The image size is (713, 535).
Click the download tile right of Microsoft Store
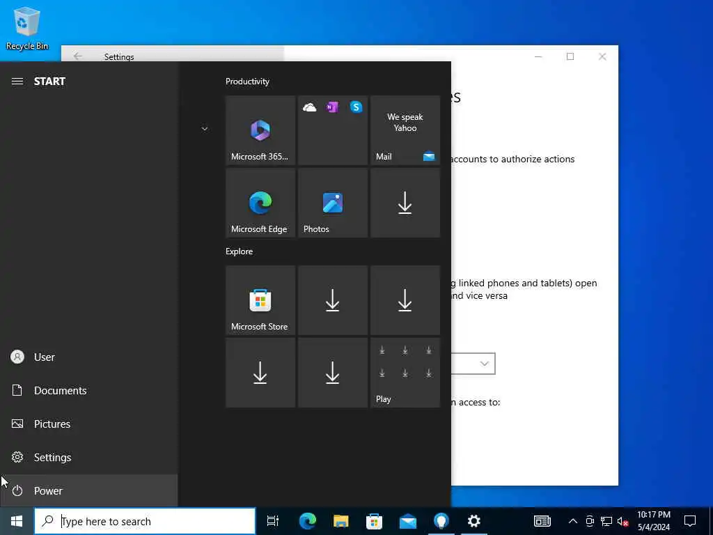(332, 300)
